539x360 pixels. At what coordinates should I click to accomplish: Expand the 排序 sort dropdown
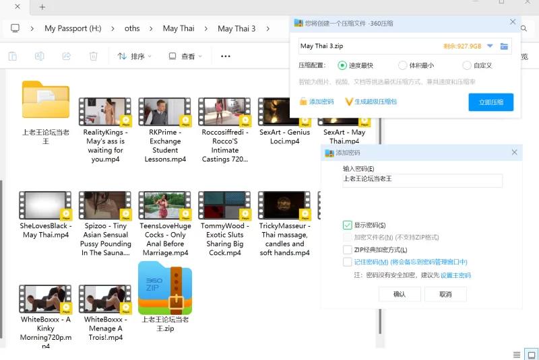(135, 57)
